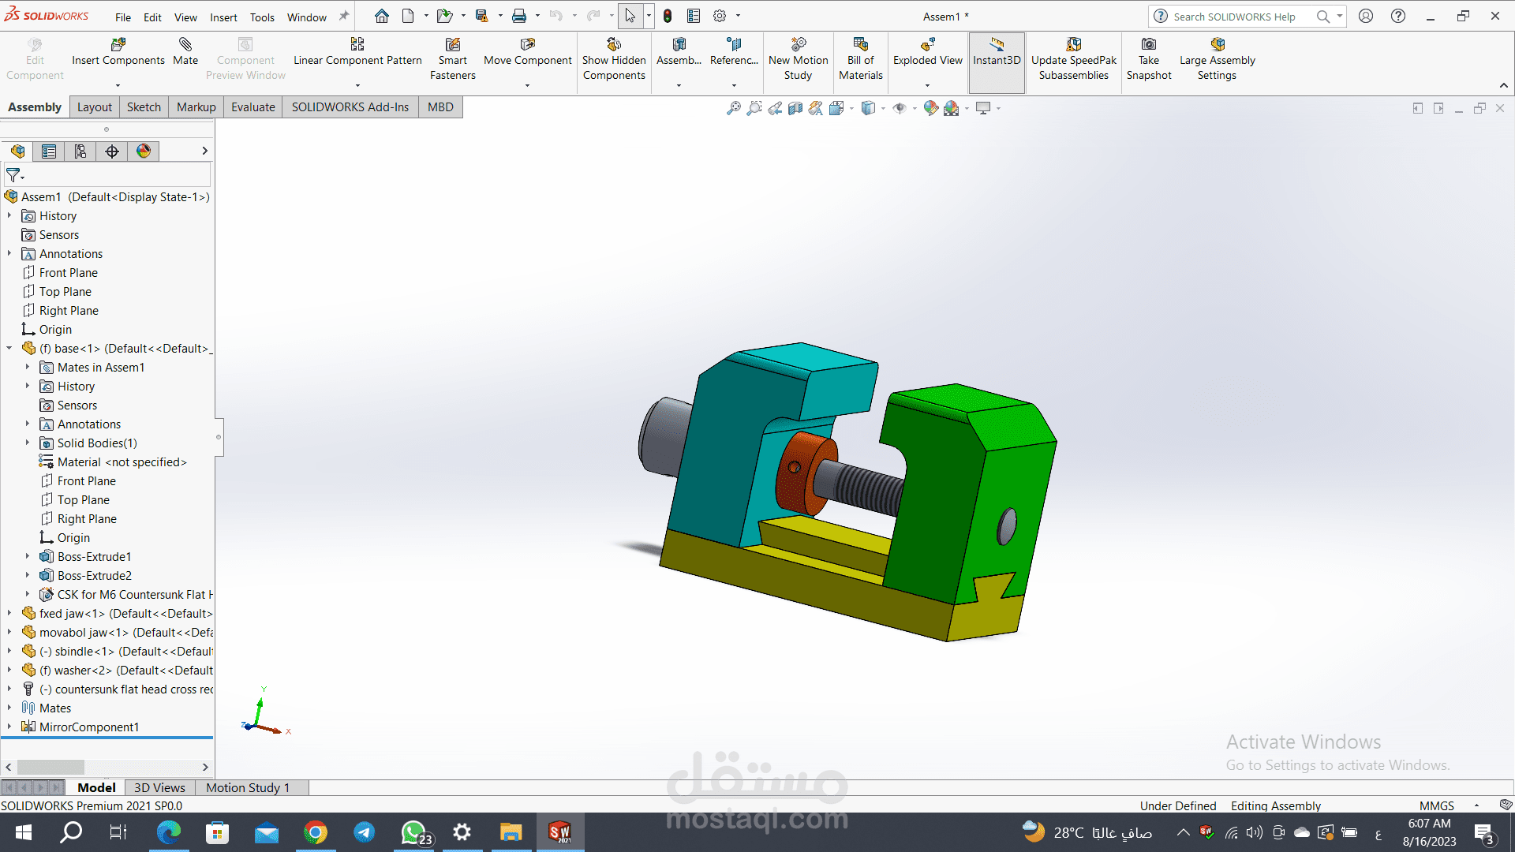Select the movabol jaw<1> component
1515x852 pixels.
point(126,632)
